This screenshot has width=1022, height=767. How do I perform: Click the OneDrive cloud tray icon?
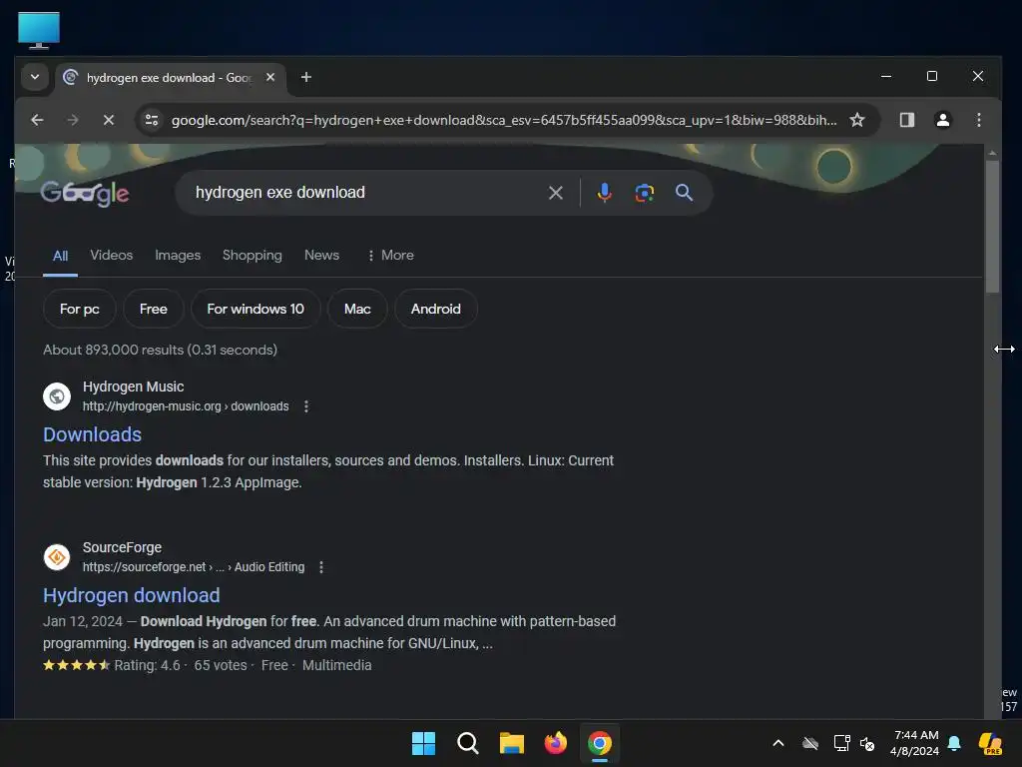pos(810,743)
